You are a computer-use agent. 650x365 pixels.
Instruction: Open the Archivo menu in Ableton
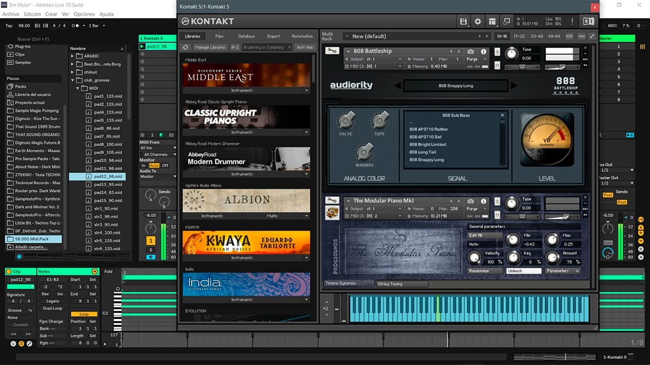pos(11,14)
